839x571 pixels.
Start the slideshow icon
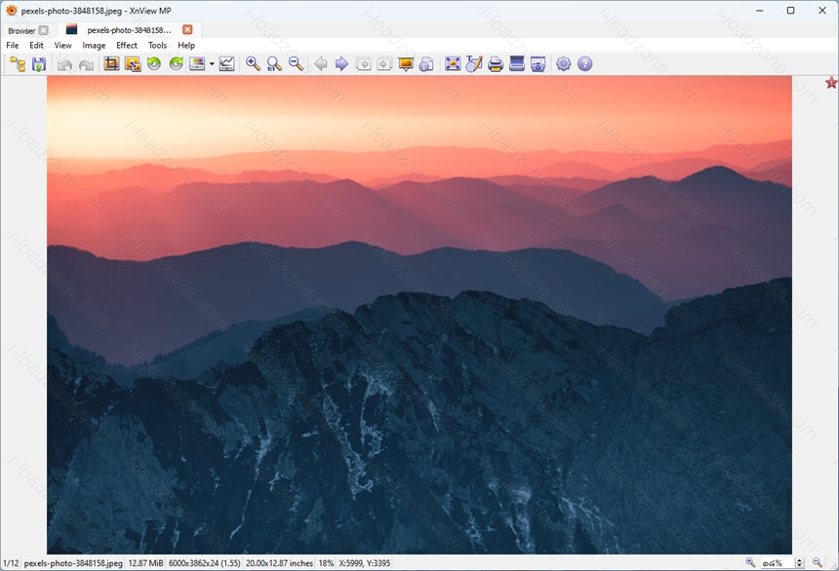click(x=406, y=64)
